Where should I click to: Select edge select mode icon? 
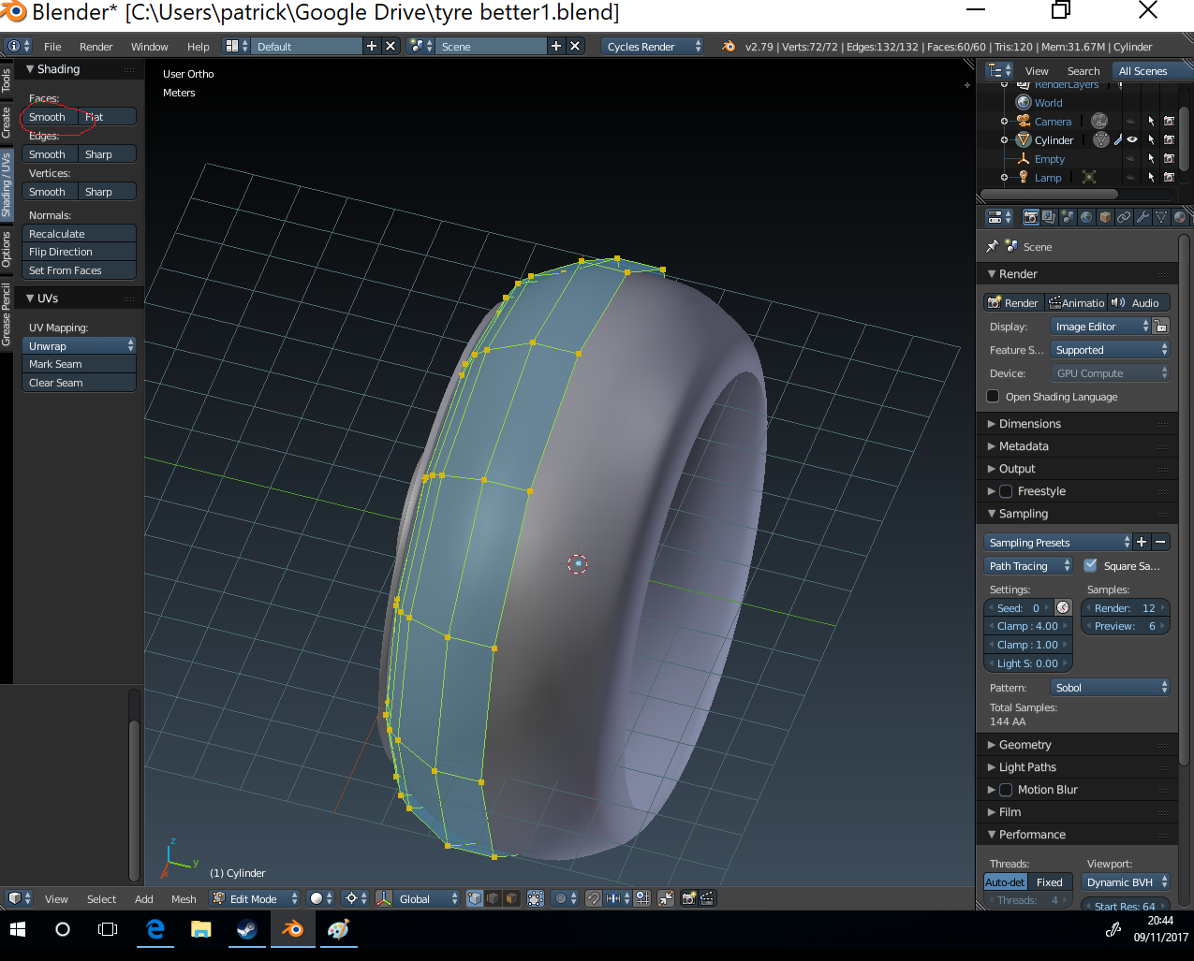pyautogui.click(x=493, y=898)
